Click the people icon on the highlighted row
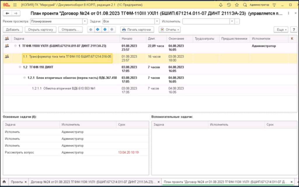The height and width of the screenshot is (187, 299). coord(7,57)
